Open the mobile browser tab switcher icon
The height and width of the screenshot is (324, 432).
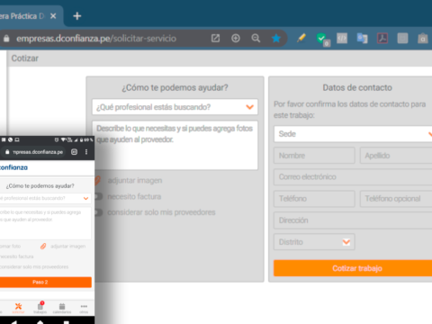point(74,152)
